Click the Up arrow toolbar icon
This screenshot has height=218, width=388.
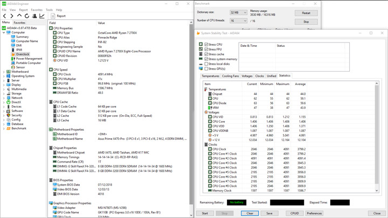click(19, 16)
